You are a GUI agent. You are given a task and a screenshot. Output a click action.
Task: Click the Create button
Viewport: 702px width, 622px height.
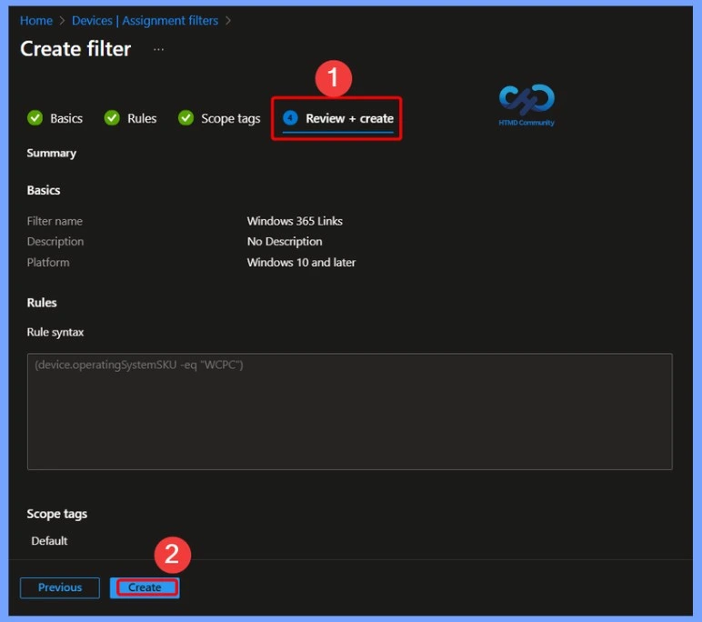point(145,587)
